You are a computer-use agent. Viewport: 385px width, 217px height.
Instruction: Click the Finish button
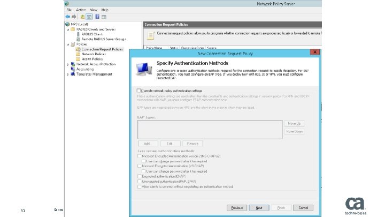(281, 208)
